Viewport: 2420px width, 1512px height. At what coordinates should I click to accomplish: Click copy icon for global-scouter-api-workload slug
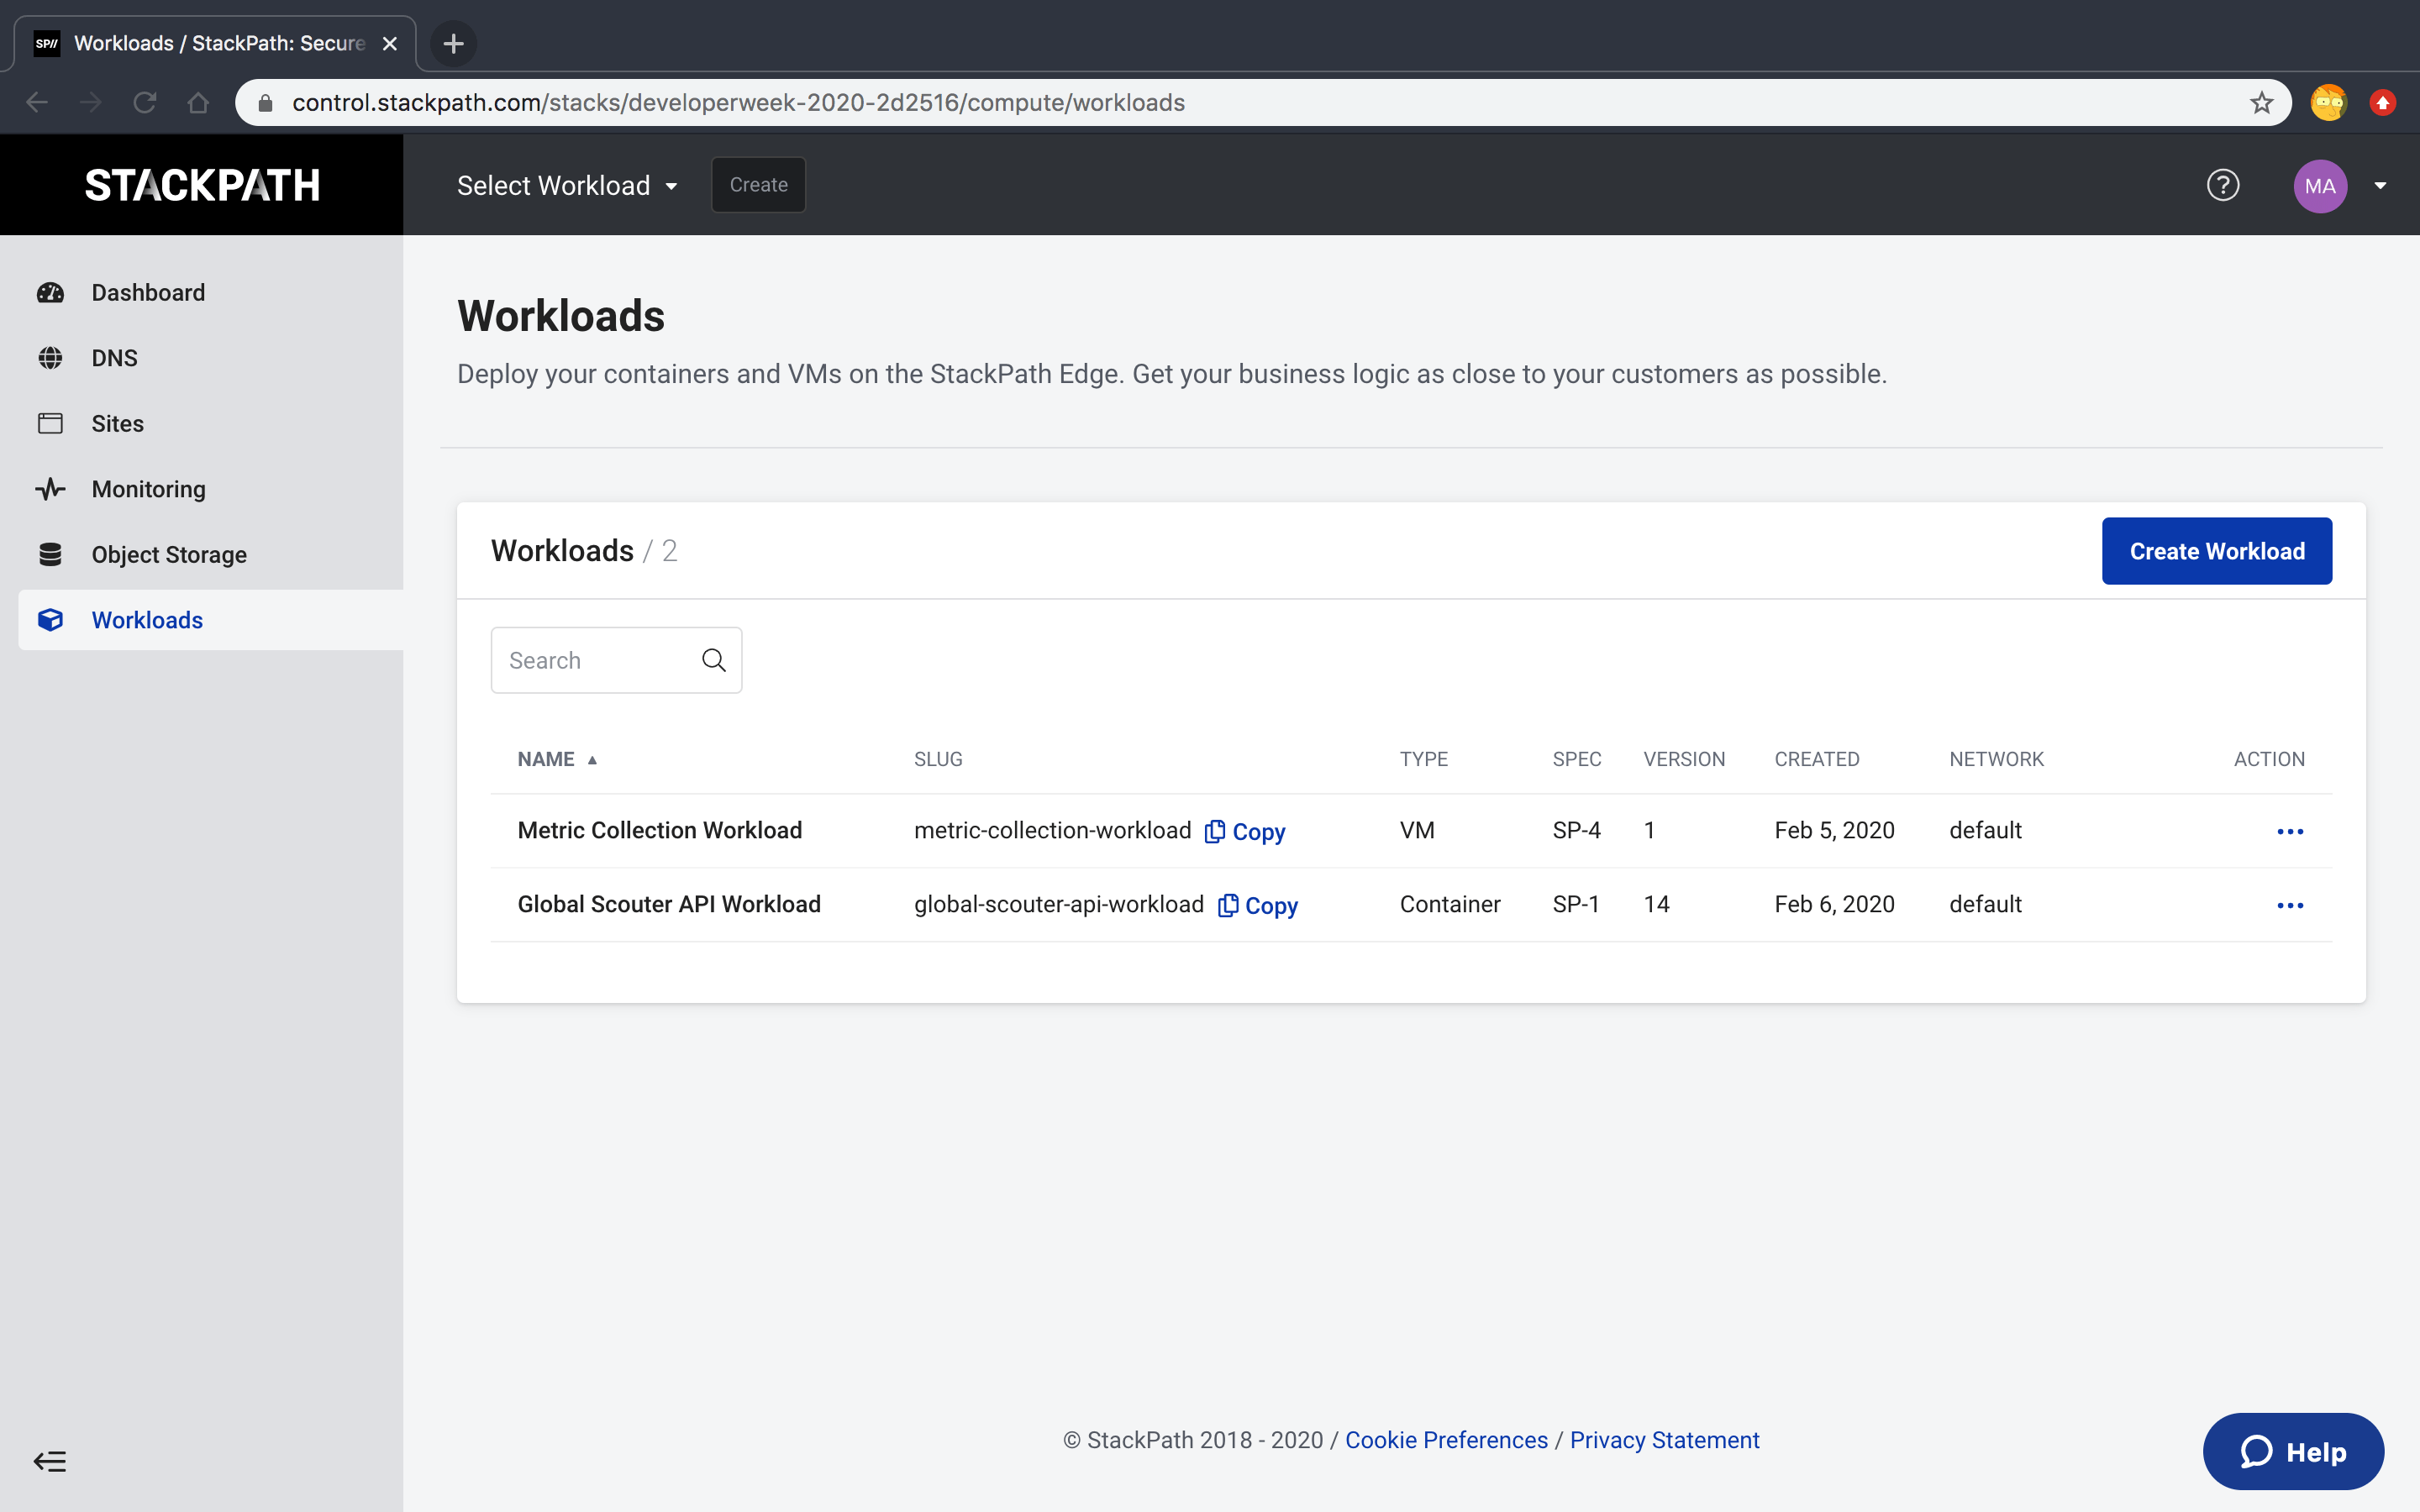click(x=1228, y=905)
